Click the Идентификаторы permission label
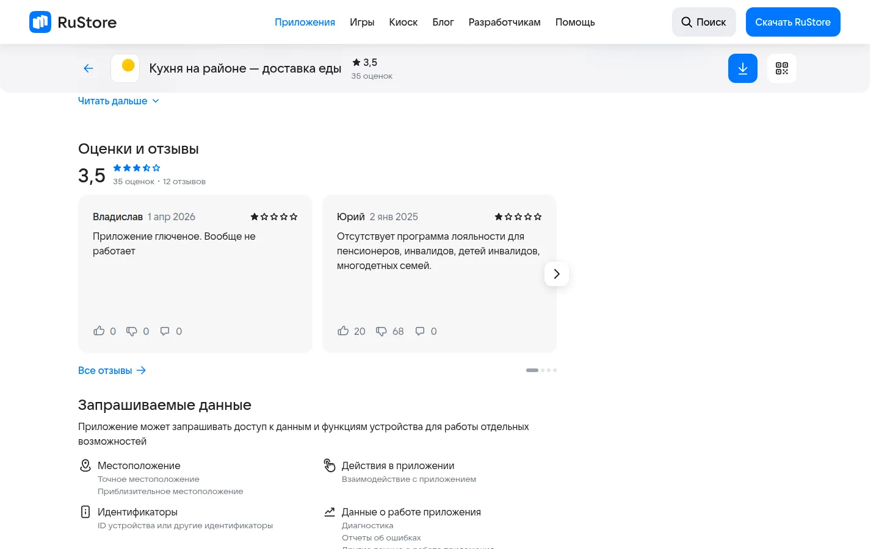The width and height of the screenshot is (879, 549). pyautogui.click(x=137, y=512)
